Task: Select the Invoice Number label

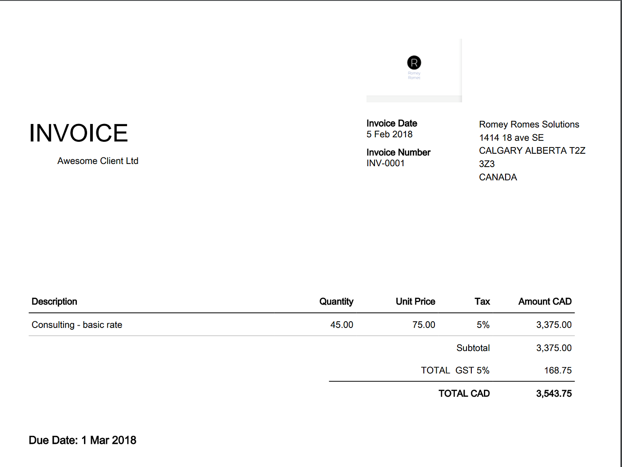Action: tap(399, 152)
